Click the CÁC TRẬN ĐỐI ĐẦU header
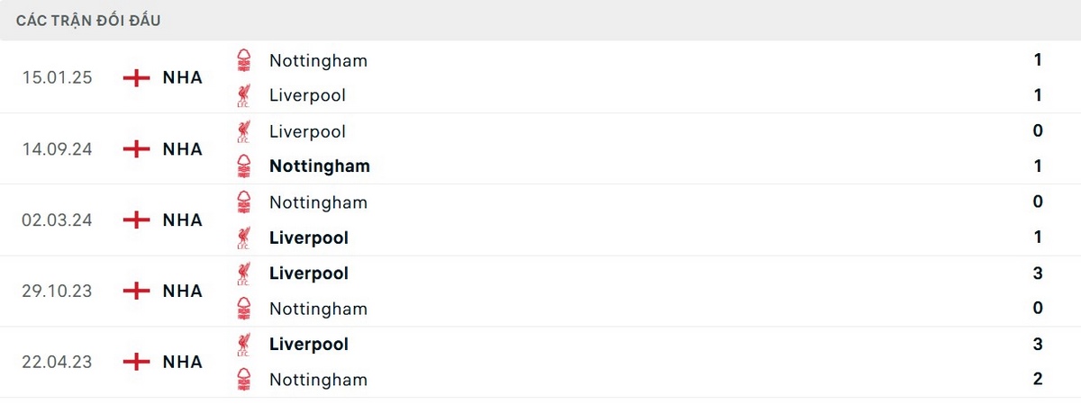Viewport: 1081px width, 413px height. (x=88, y=21)
